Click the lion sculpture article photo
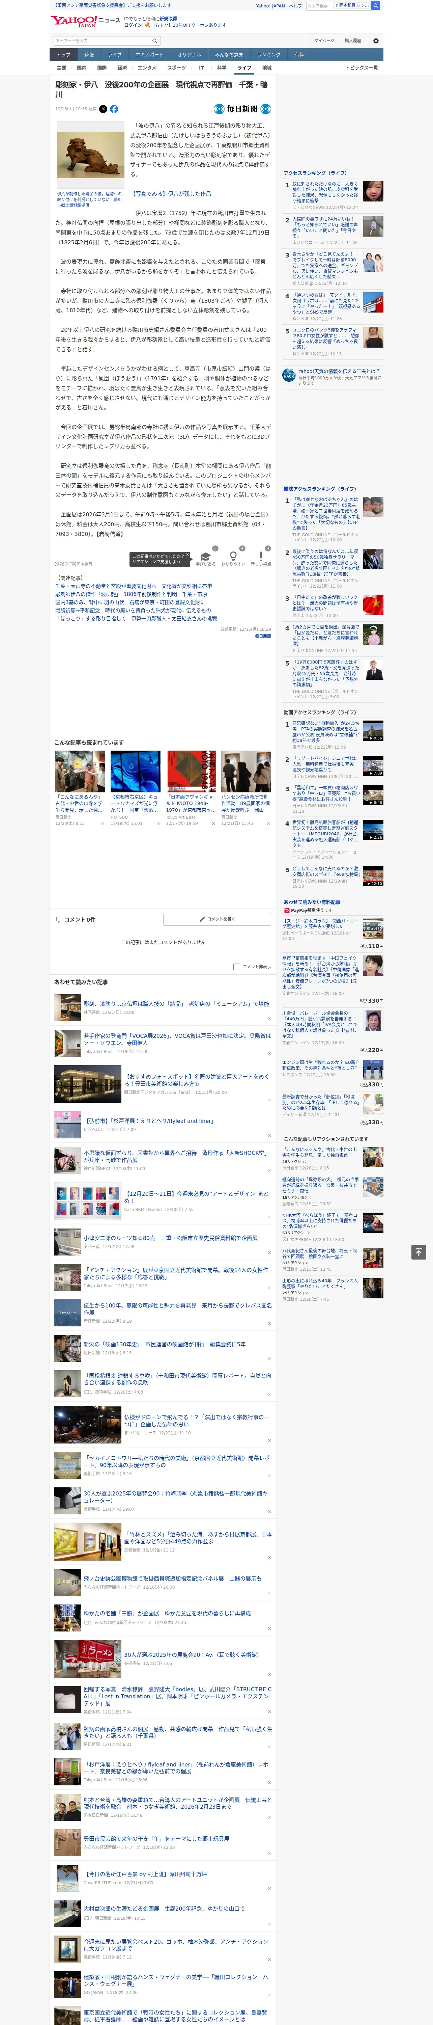This screenshot has width=433, height=2025. 90,155
